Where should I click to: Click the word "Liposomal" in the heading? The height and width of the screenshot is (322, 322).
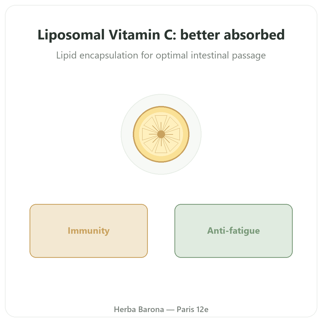[x=71, y=35]
